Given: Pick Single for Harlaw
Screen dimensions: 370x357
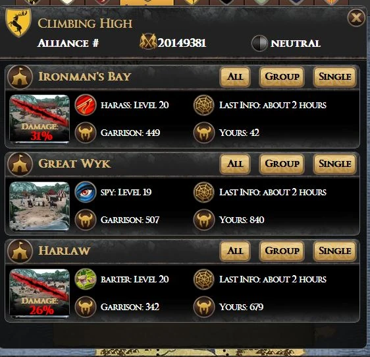Looking at the screenshot, I should (334, 251).
